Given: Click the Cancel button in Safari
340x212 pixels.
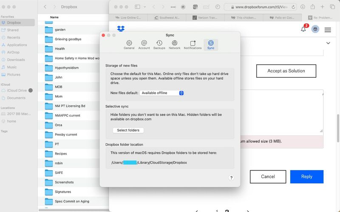Looking at the screenshot, I should coord(268,176).
